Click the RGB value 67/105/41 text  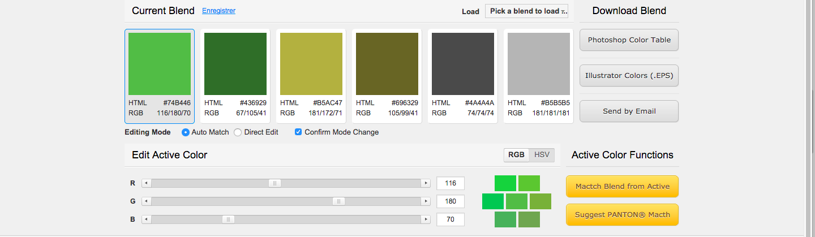[251, 113]
